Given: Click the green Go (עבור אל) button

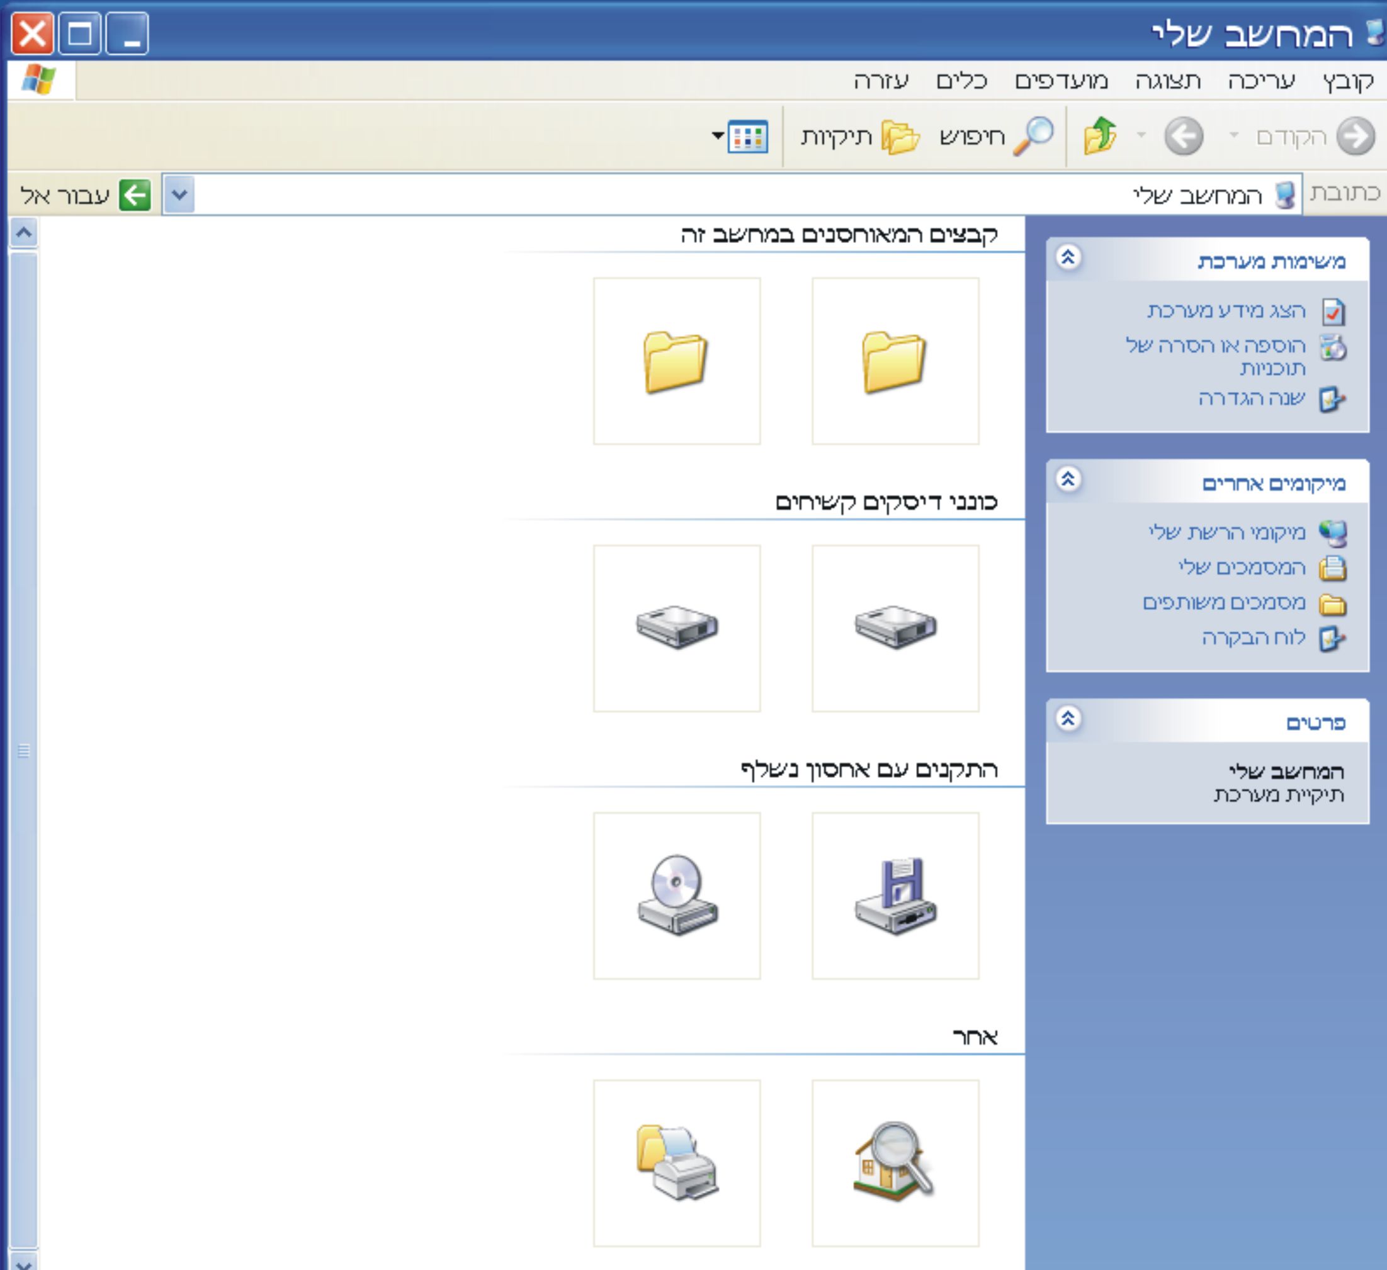Looking at the screenshot, I should point(135,195).
